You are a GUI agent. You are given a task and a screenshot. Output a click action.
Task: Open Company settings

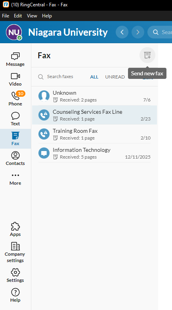15,252
